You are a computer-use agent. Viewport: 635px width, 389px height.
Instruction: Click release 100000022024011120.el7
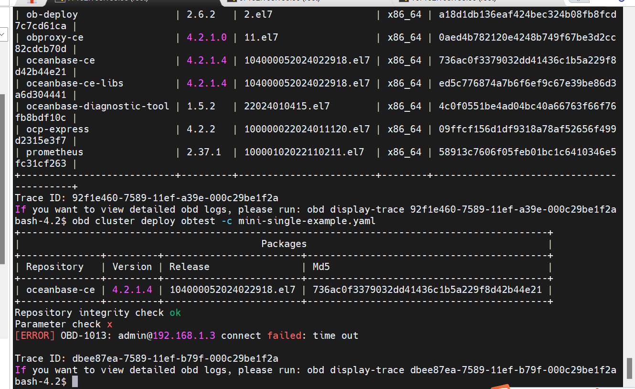307,129
